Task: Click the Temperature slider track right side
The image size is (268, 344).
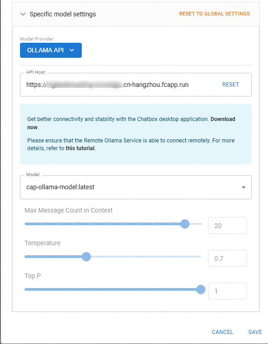Action: pos(146,257)
